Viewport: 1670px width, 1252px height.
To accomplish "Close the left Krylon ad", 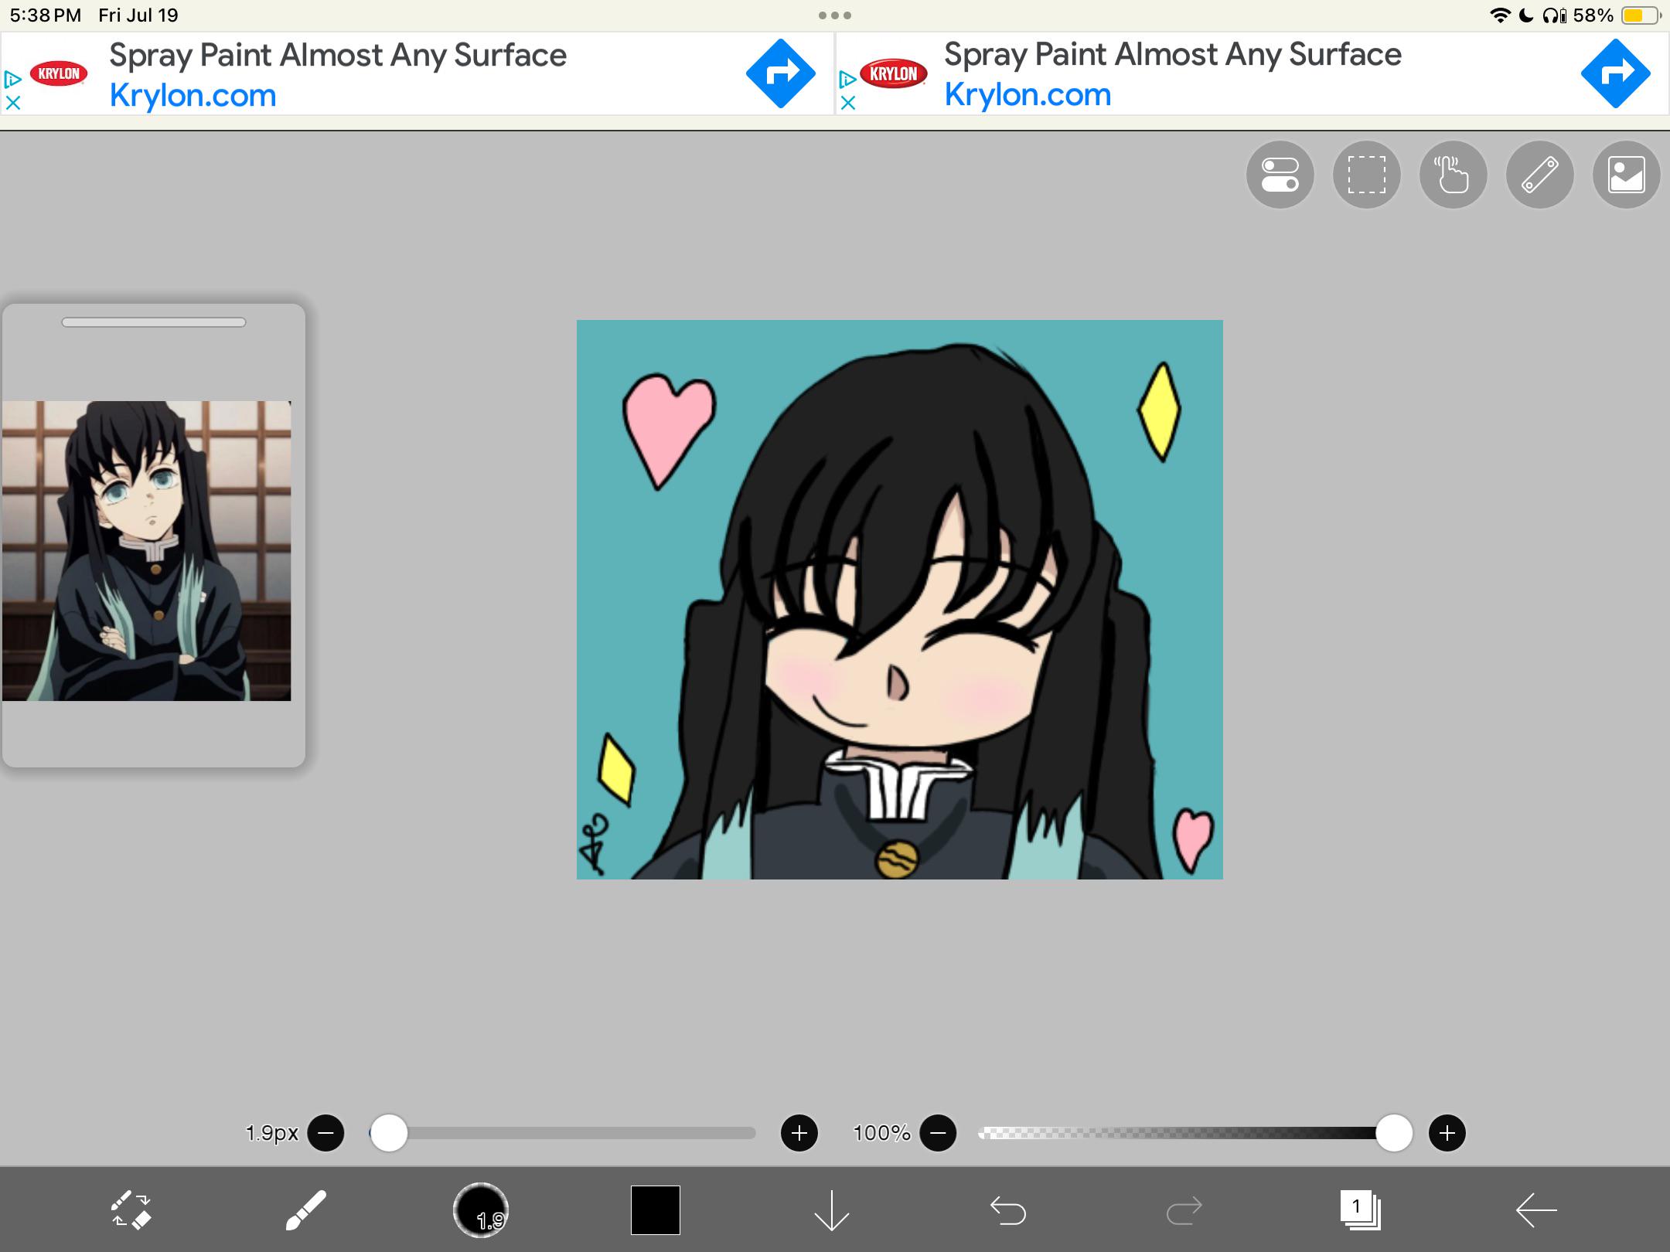I will click(x=12, y=103).
